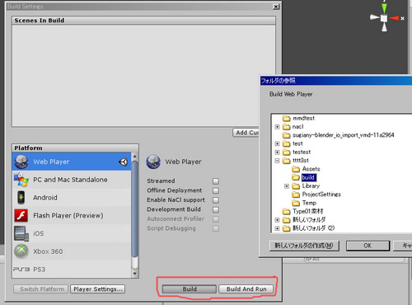412x305 pixels.
Task: Click the build folder icon
Action: point(296,177)
